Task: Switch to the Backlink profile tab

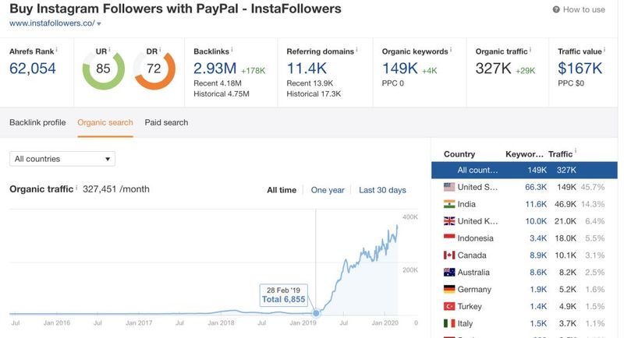Action: 37,122
